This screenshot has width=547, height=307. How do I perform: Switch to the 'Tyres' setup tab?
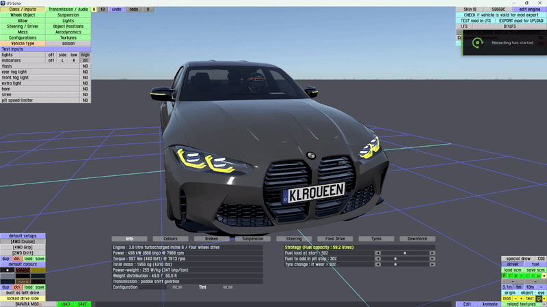(x=377, y=239)
